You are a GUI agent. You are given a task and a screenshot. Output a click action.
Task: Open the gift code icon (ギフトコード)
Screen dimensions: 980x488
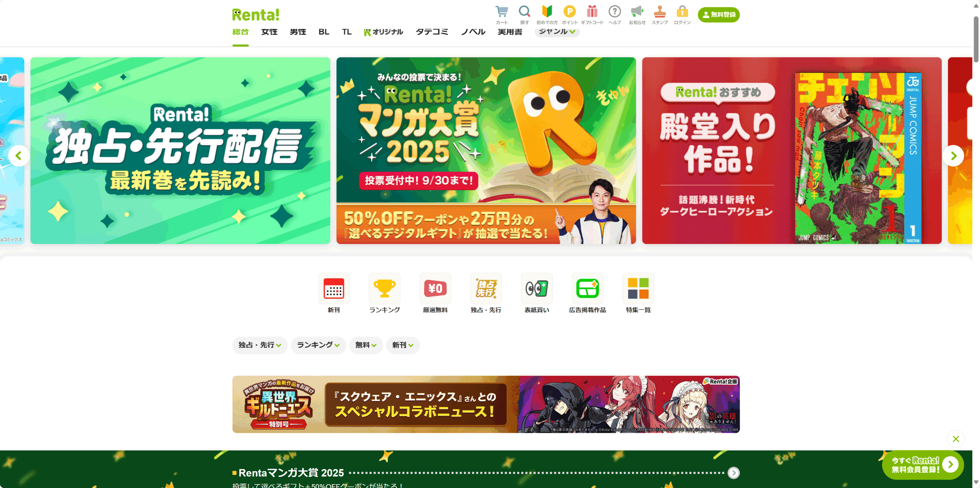point(592,15)
